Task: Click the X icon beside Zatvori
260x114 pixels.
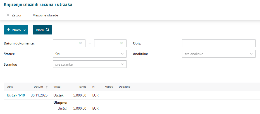Action: [x=8, y=15]
